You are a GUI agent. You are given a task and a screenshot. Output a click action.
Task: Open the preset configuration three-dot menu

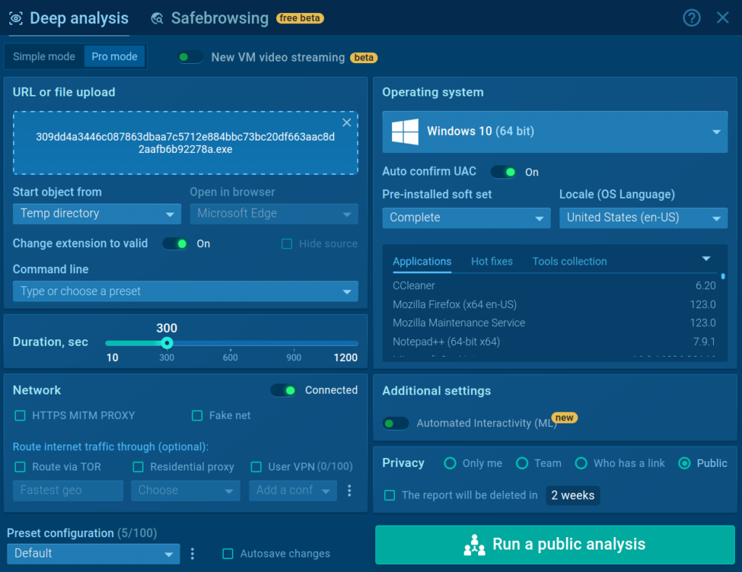click(193, 554)
